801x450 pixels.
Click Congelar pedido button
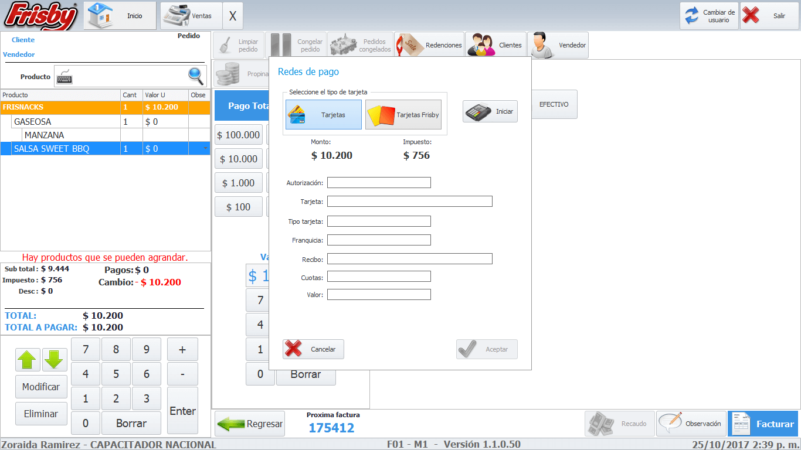(x=296, y=45)
